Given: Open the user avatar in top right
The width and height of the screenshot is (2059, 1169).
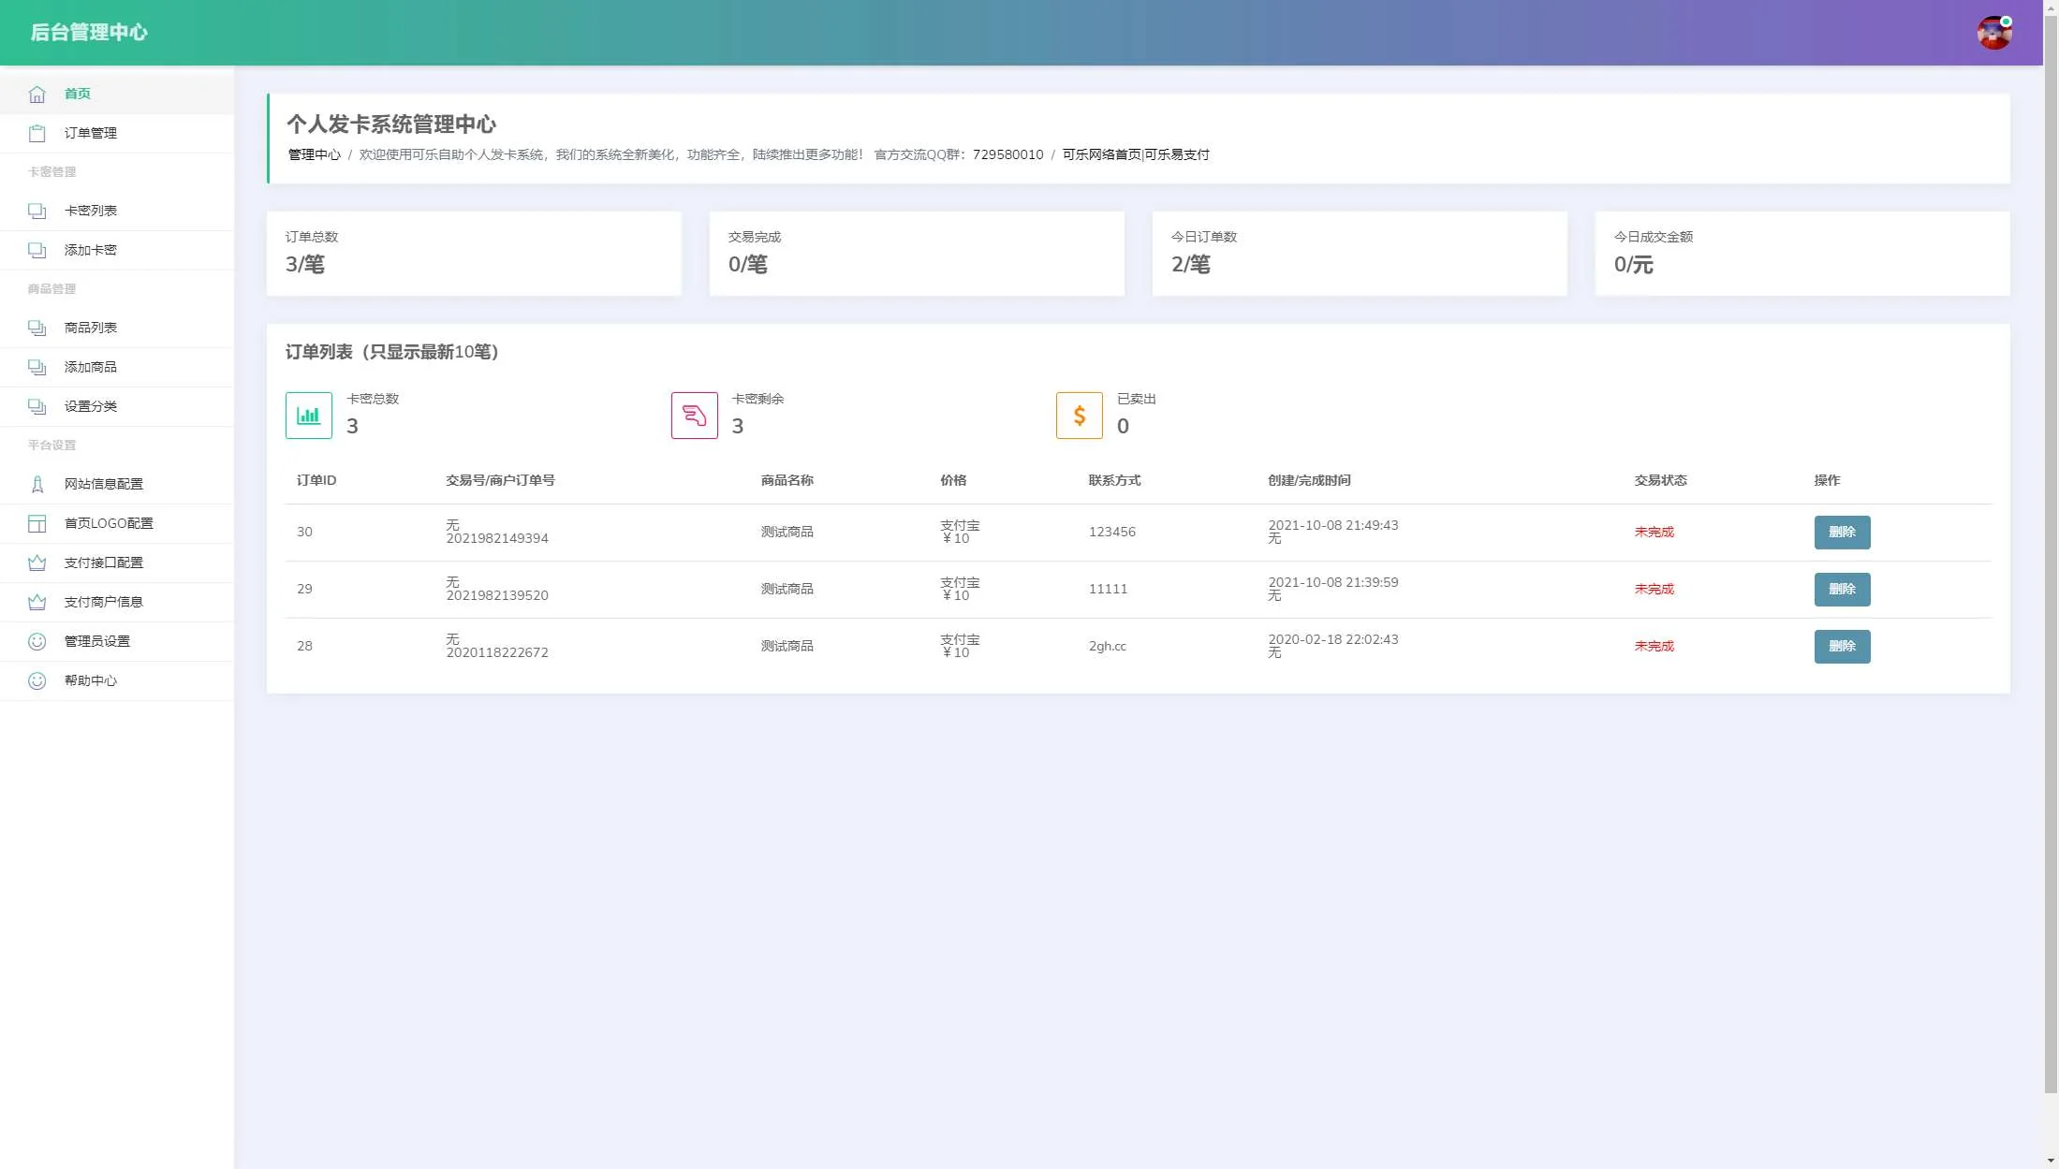Looking at the screenshot, I should tap(1993, 33).
